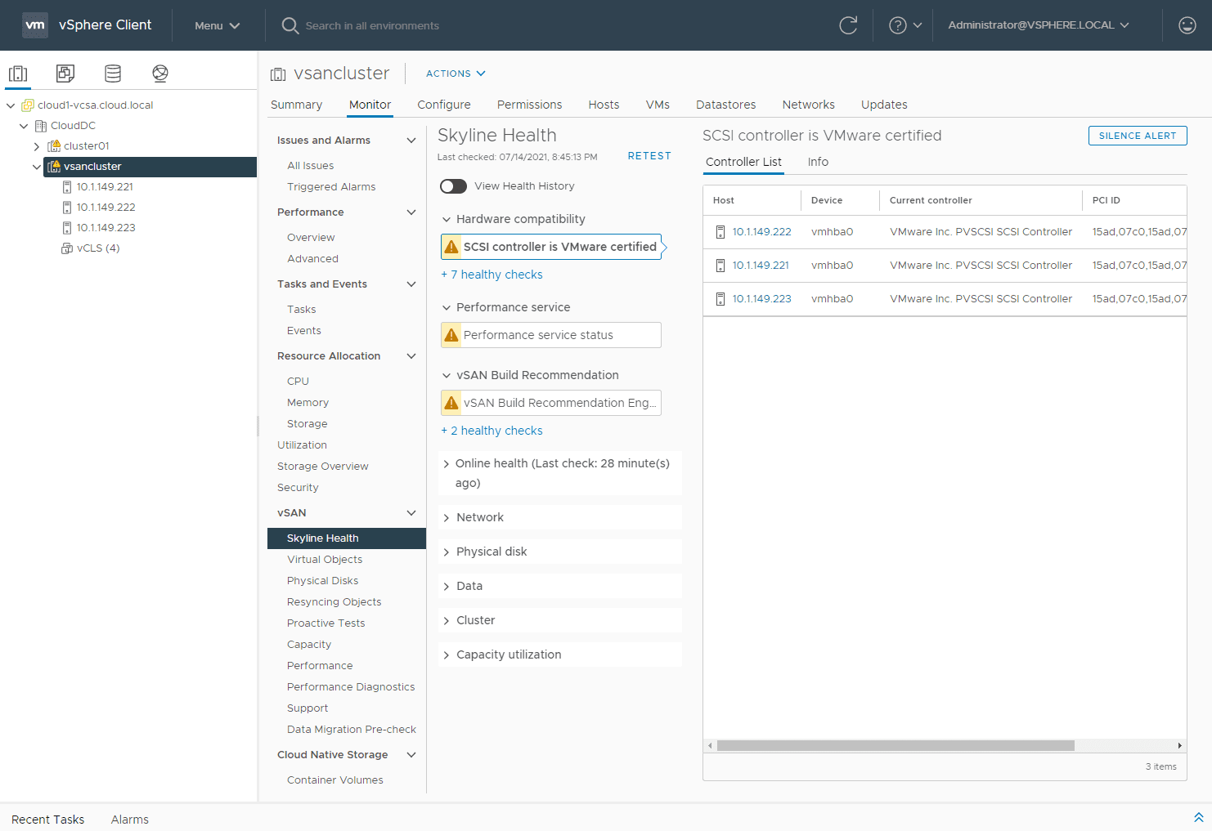The height and width of the screenshot is (831, 1212).
Task: Open the ACTIONS dropdown for vsancluster
Action: pyautogui.click(x=456, y=74)
